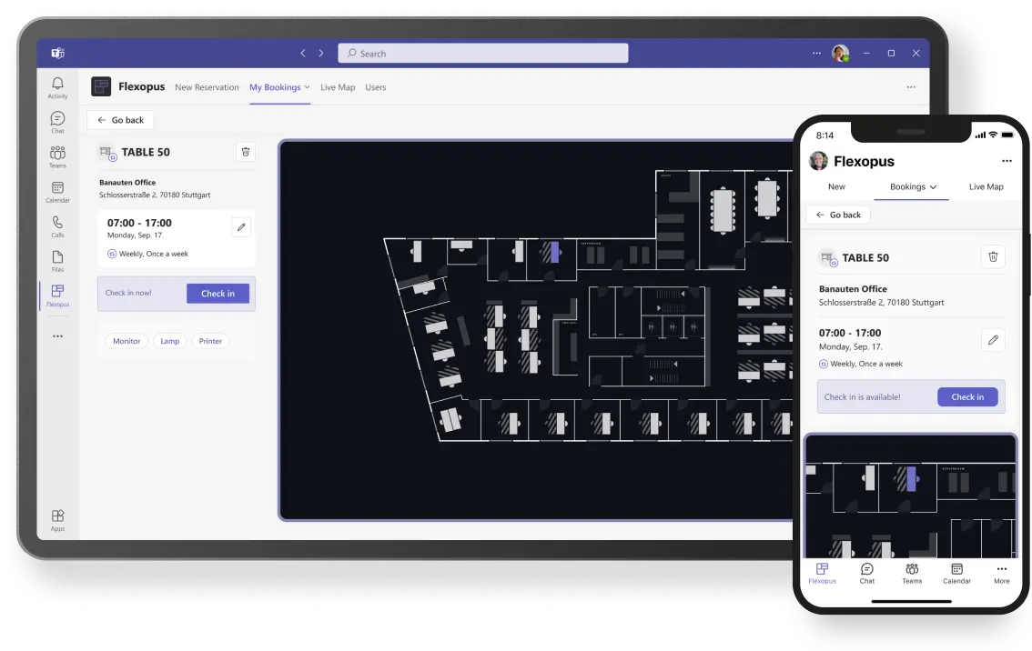
Task: Open the Calls icon in the sidebar
Action: [x=57, y=224]
